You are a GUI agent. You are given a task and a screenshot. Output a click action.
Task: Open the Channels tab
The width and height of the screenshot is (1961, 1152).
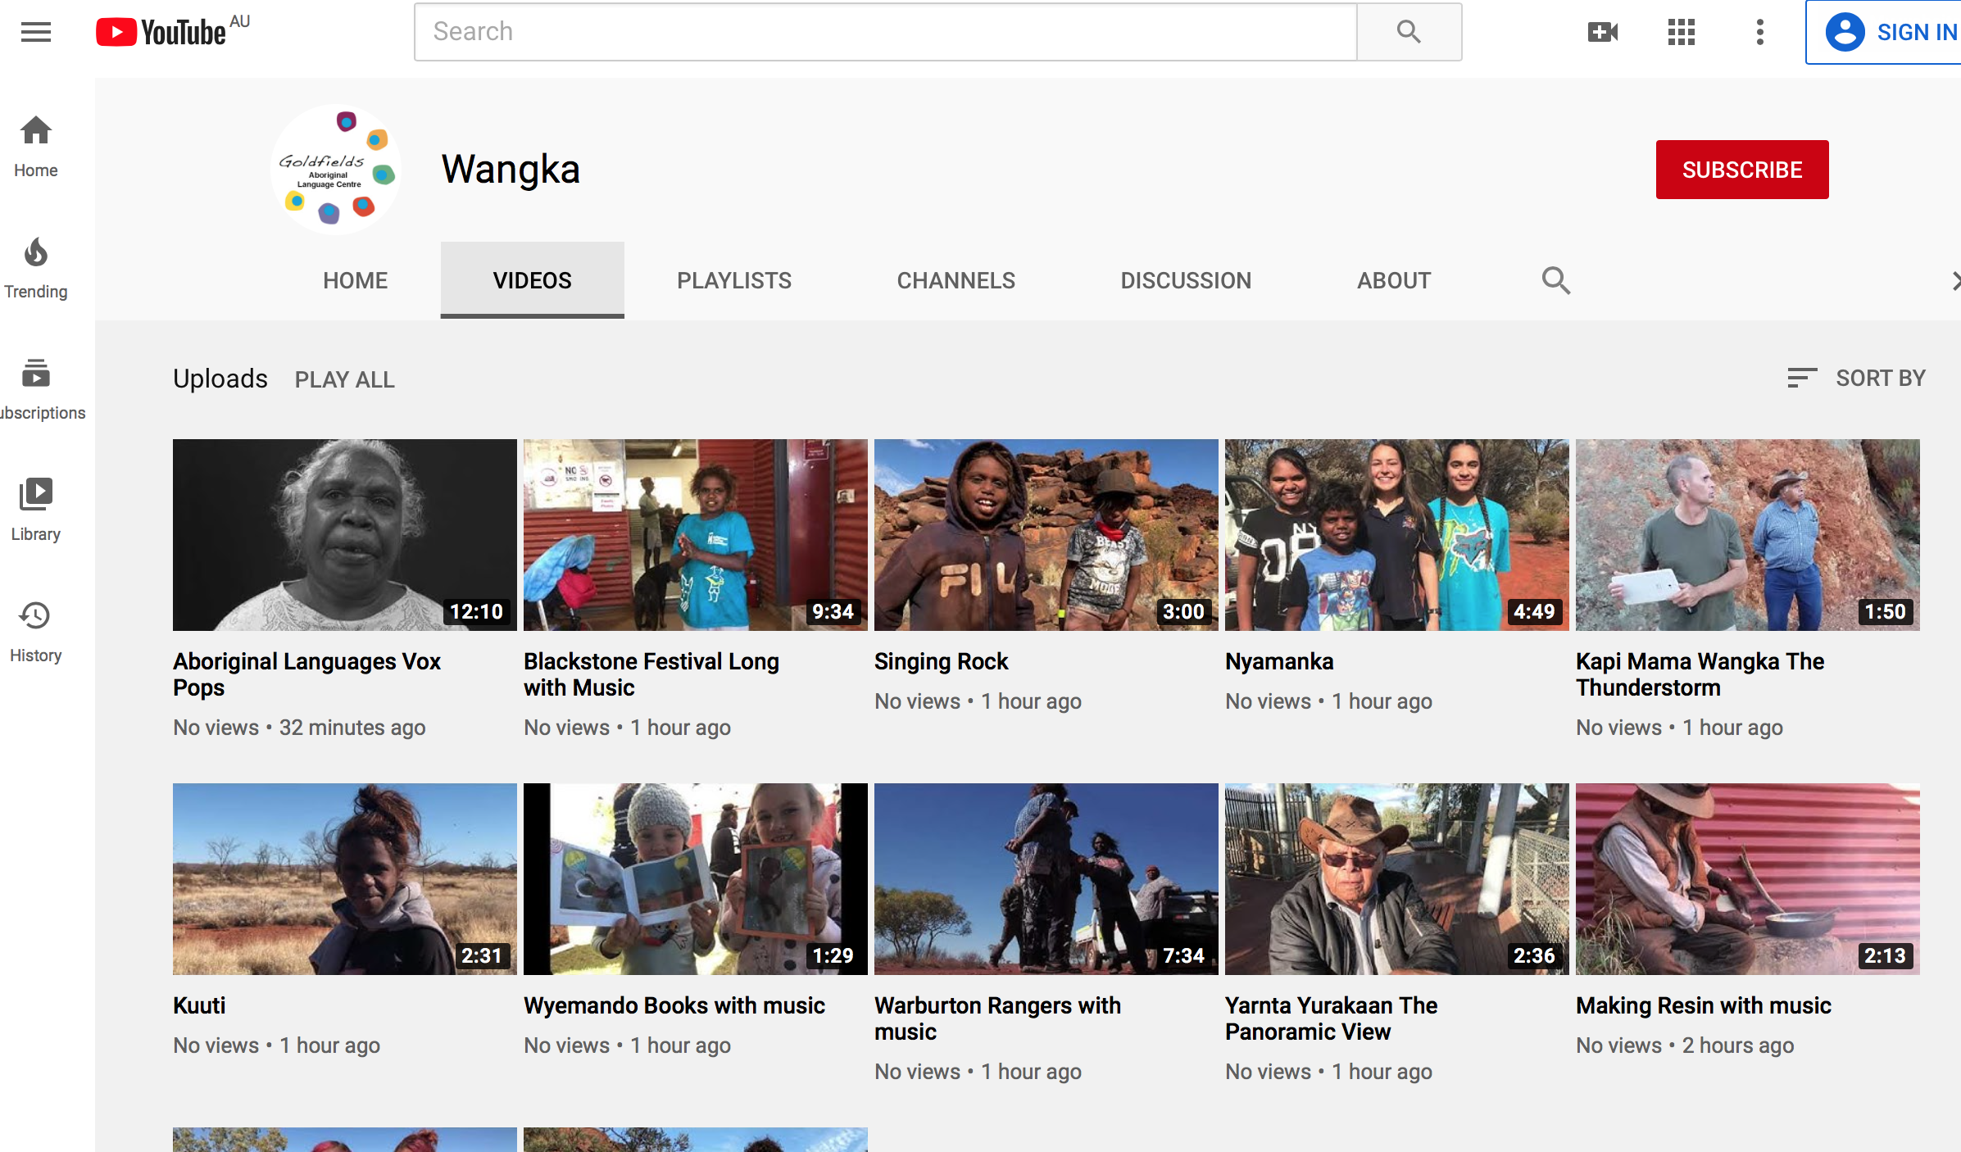pos(956,280)
